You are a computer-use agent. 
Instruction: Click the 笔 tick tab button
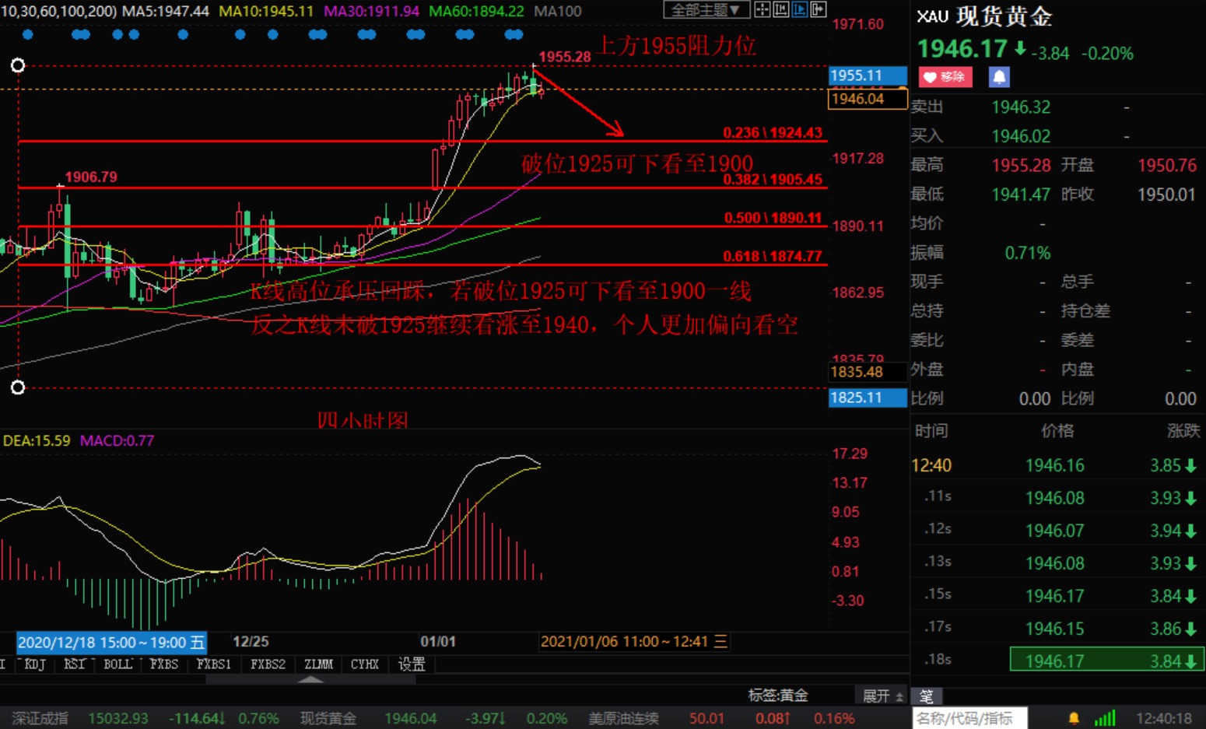pyautogui.click(x=926, y=696)
